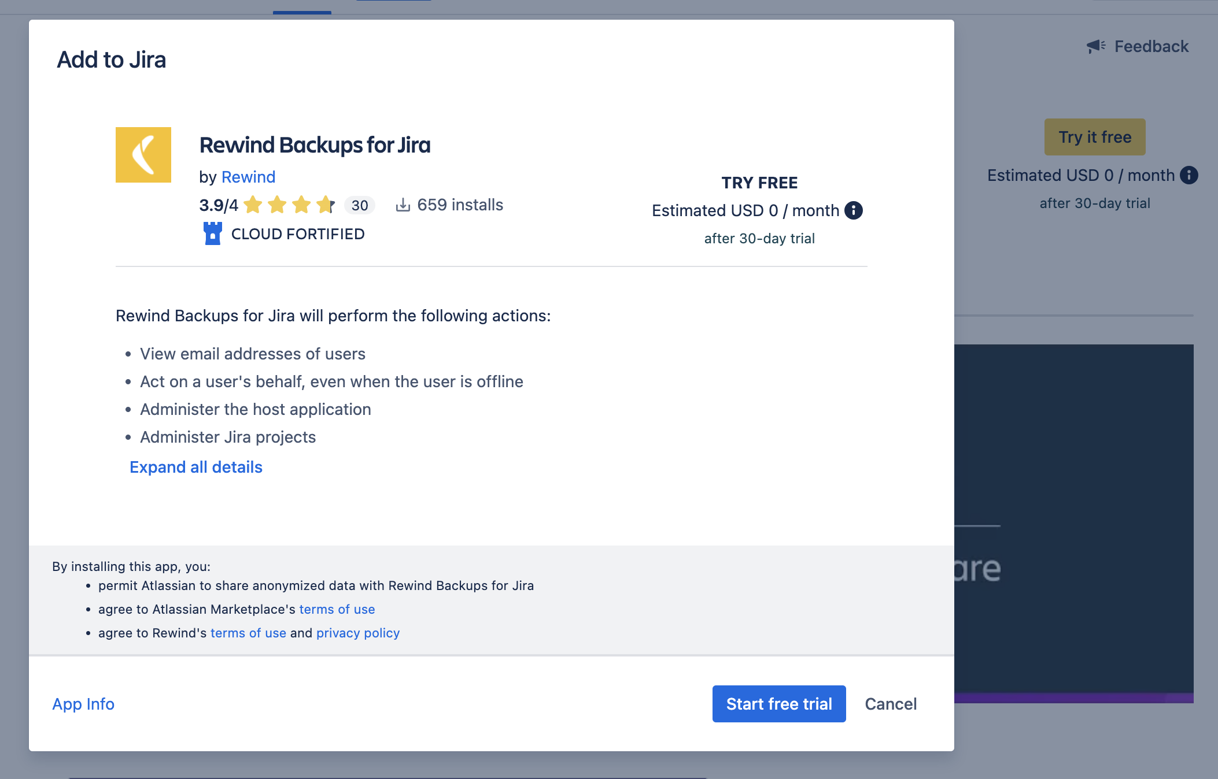Click the Feedback label
The image size is (1218, 779).
point(1151,46)
